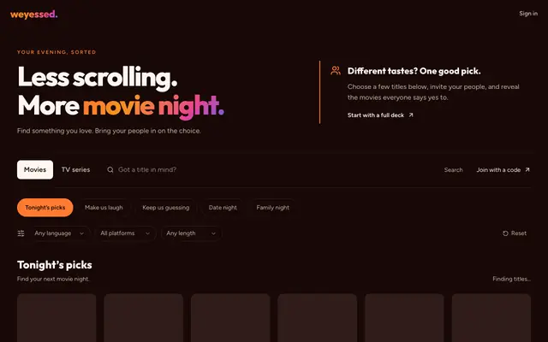Switch to the TV series tab
The image size is (548, 342).
coord(76,169)
